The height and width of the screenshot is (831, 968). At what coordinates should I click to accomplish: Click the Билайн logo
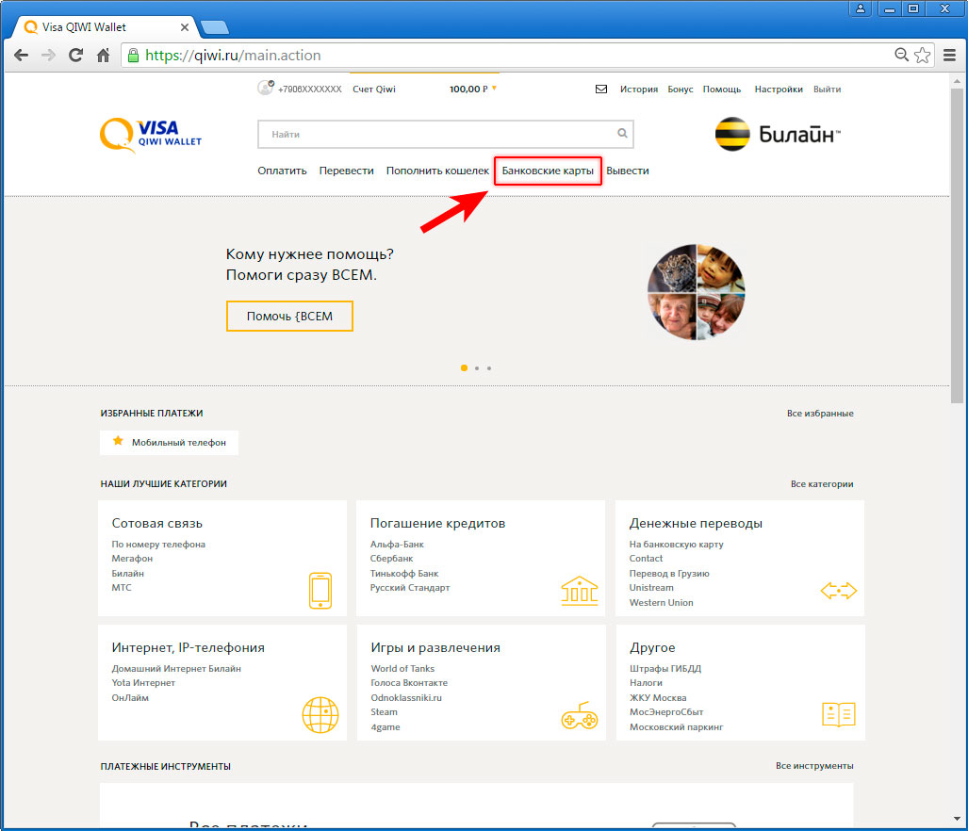[778, 134]
